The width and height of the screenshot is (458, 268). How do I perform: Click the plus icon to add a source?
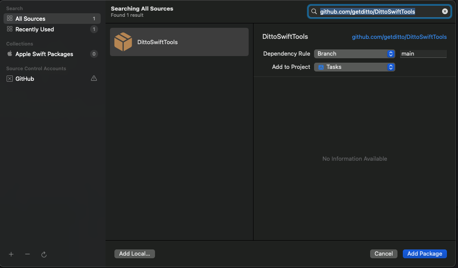(x=11, y=254)
